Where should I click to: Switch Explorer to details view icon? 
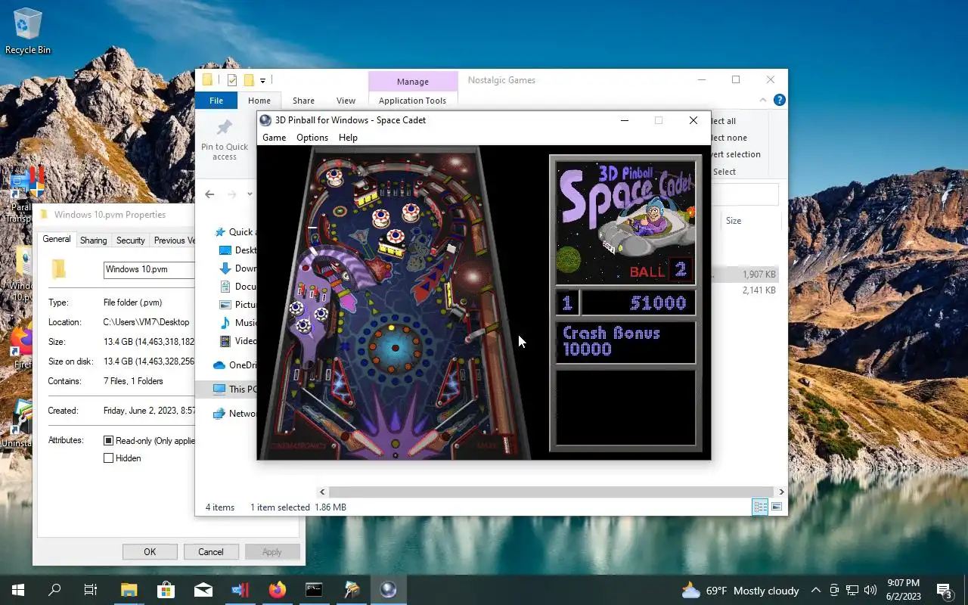(x=760, y=507)
